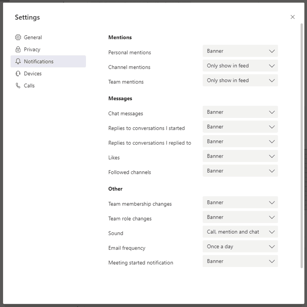Change the Email frequency dropdown
The image size is (307, 307).
pyautogui.click(x=240, y=247)
